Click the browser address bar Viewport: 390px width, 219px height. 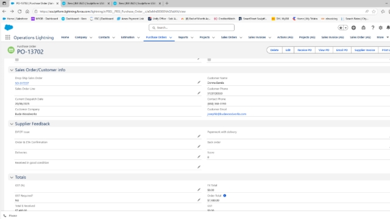pyautogui.click(x=199, y=12)
